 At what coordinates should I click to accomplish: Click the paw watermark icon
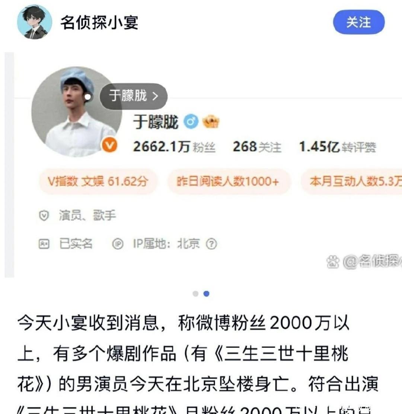[333, 262]
